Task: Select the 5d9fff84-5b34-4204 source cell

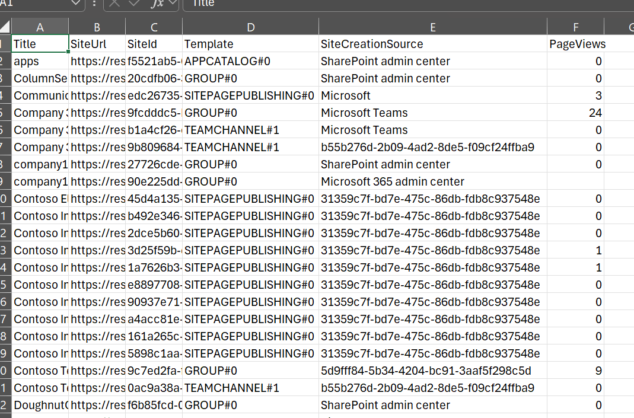Action: (x=433, y=371)
